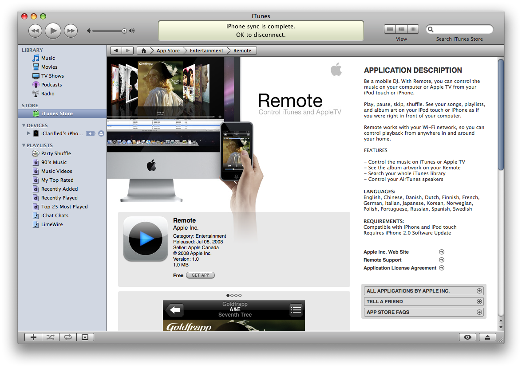Image resolution: width=522 pixels, height=368 pixels.
Task: Open the iTunes Store Home icon
Action: pyautogui.click(x=144, y=51)
